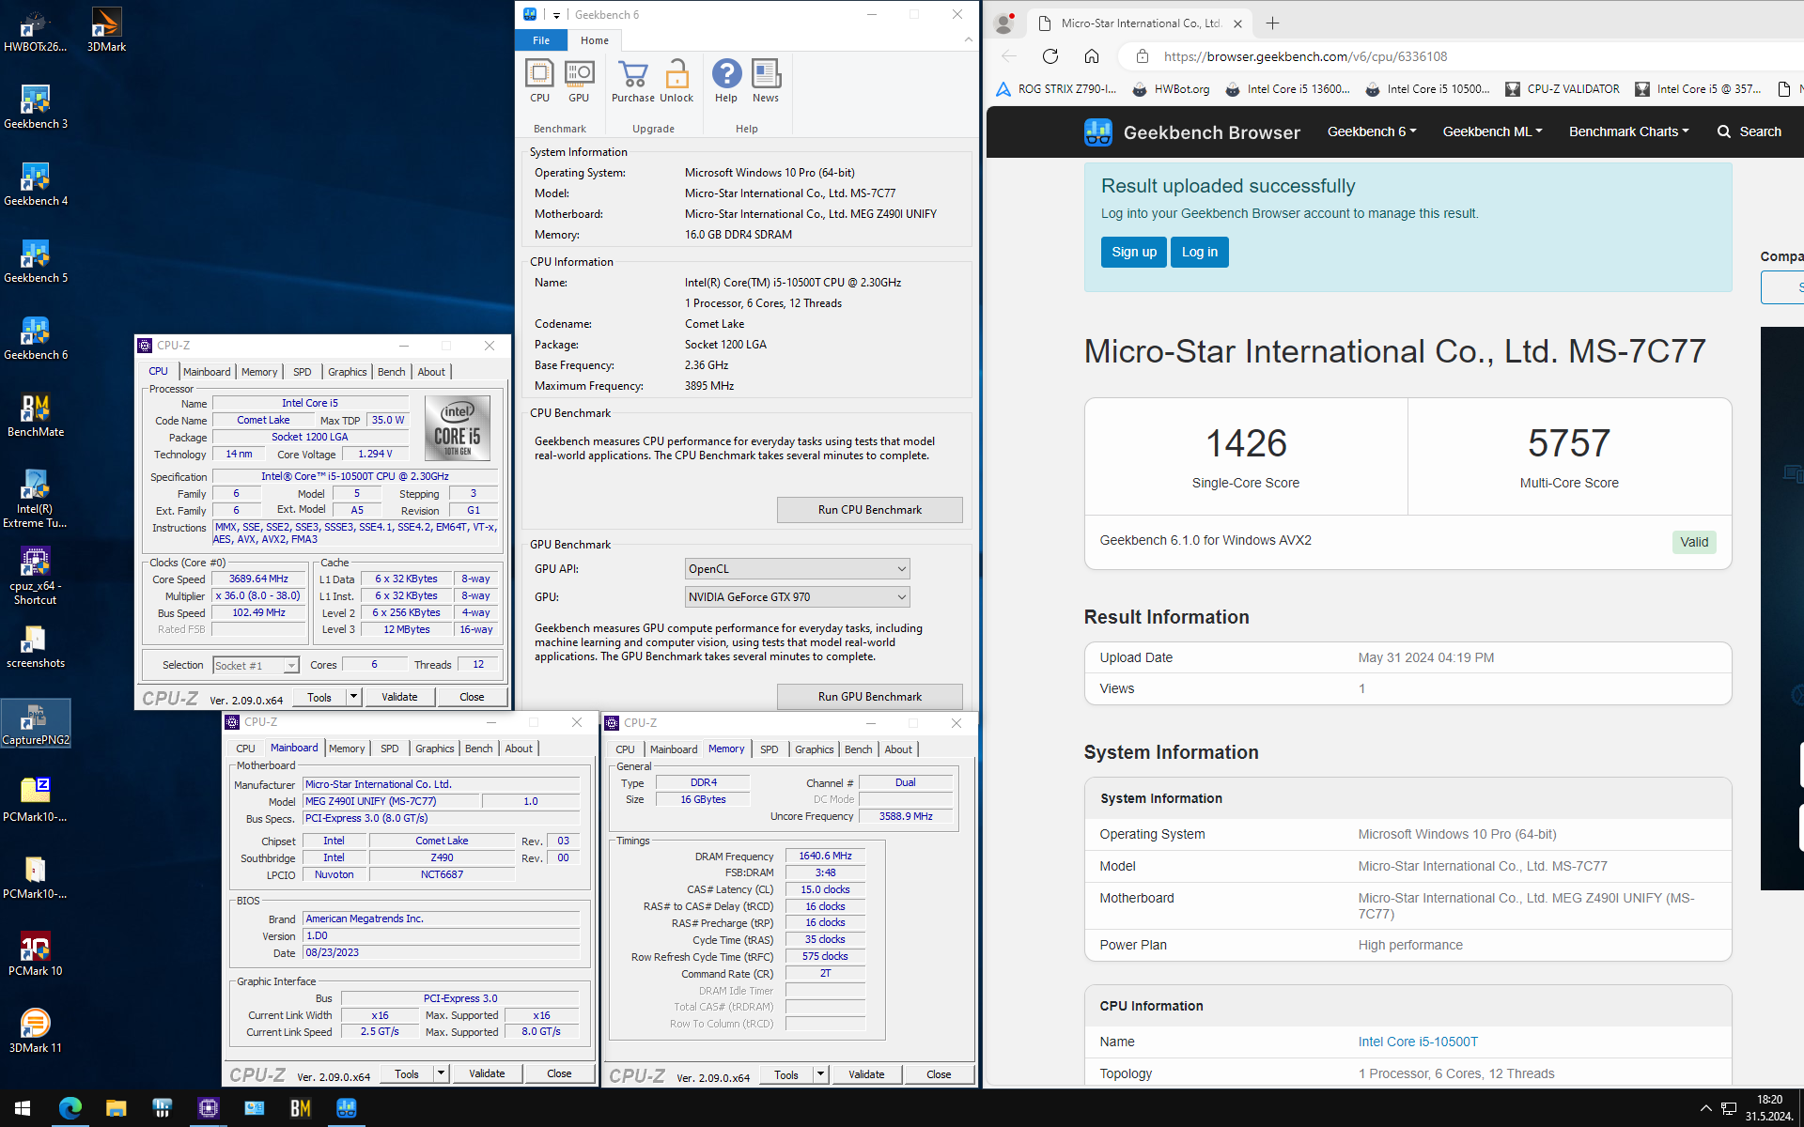Switch to the Home ribbon tab in Geekbench
Viewport: 1804px width, 1127px height.
coord(594,40)
